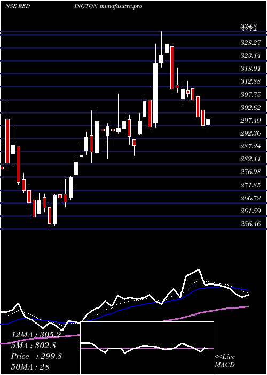Screen dimensions: 267x375
Task: Select the 282.11 price axis label
Action: tap(250, 159)
